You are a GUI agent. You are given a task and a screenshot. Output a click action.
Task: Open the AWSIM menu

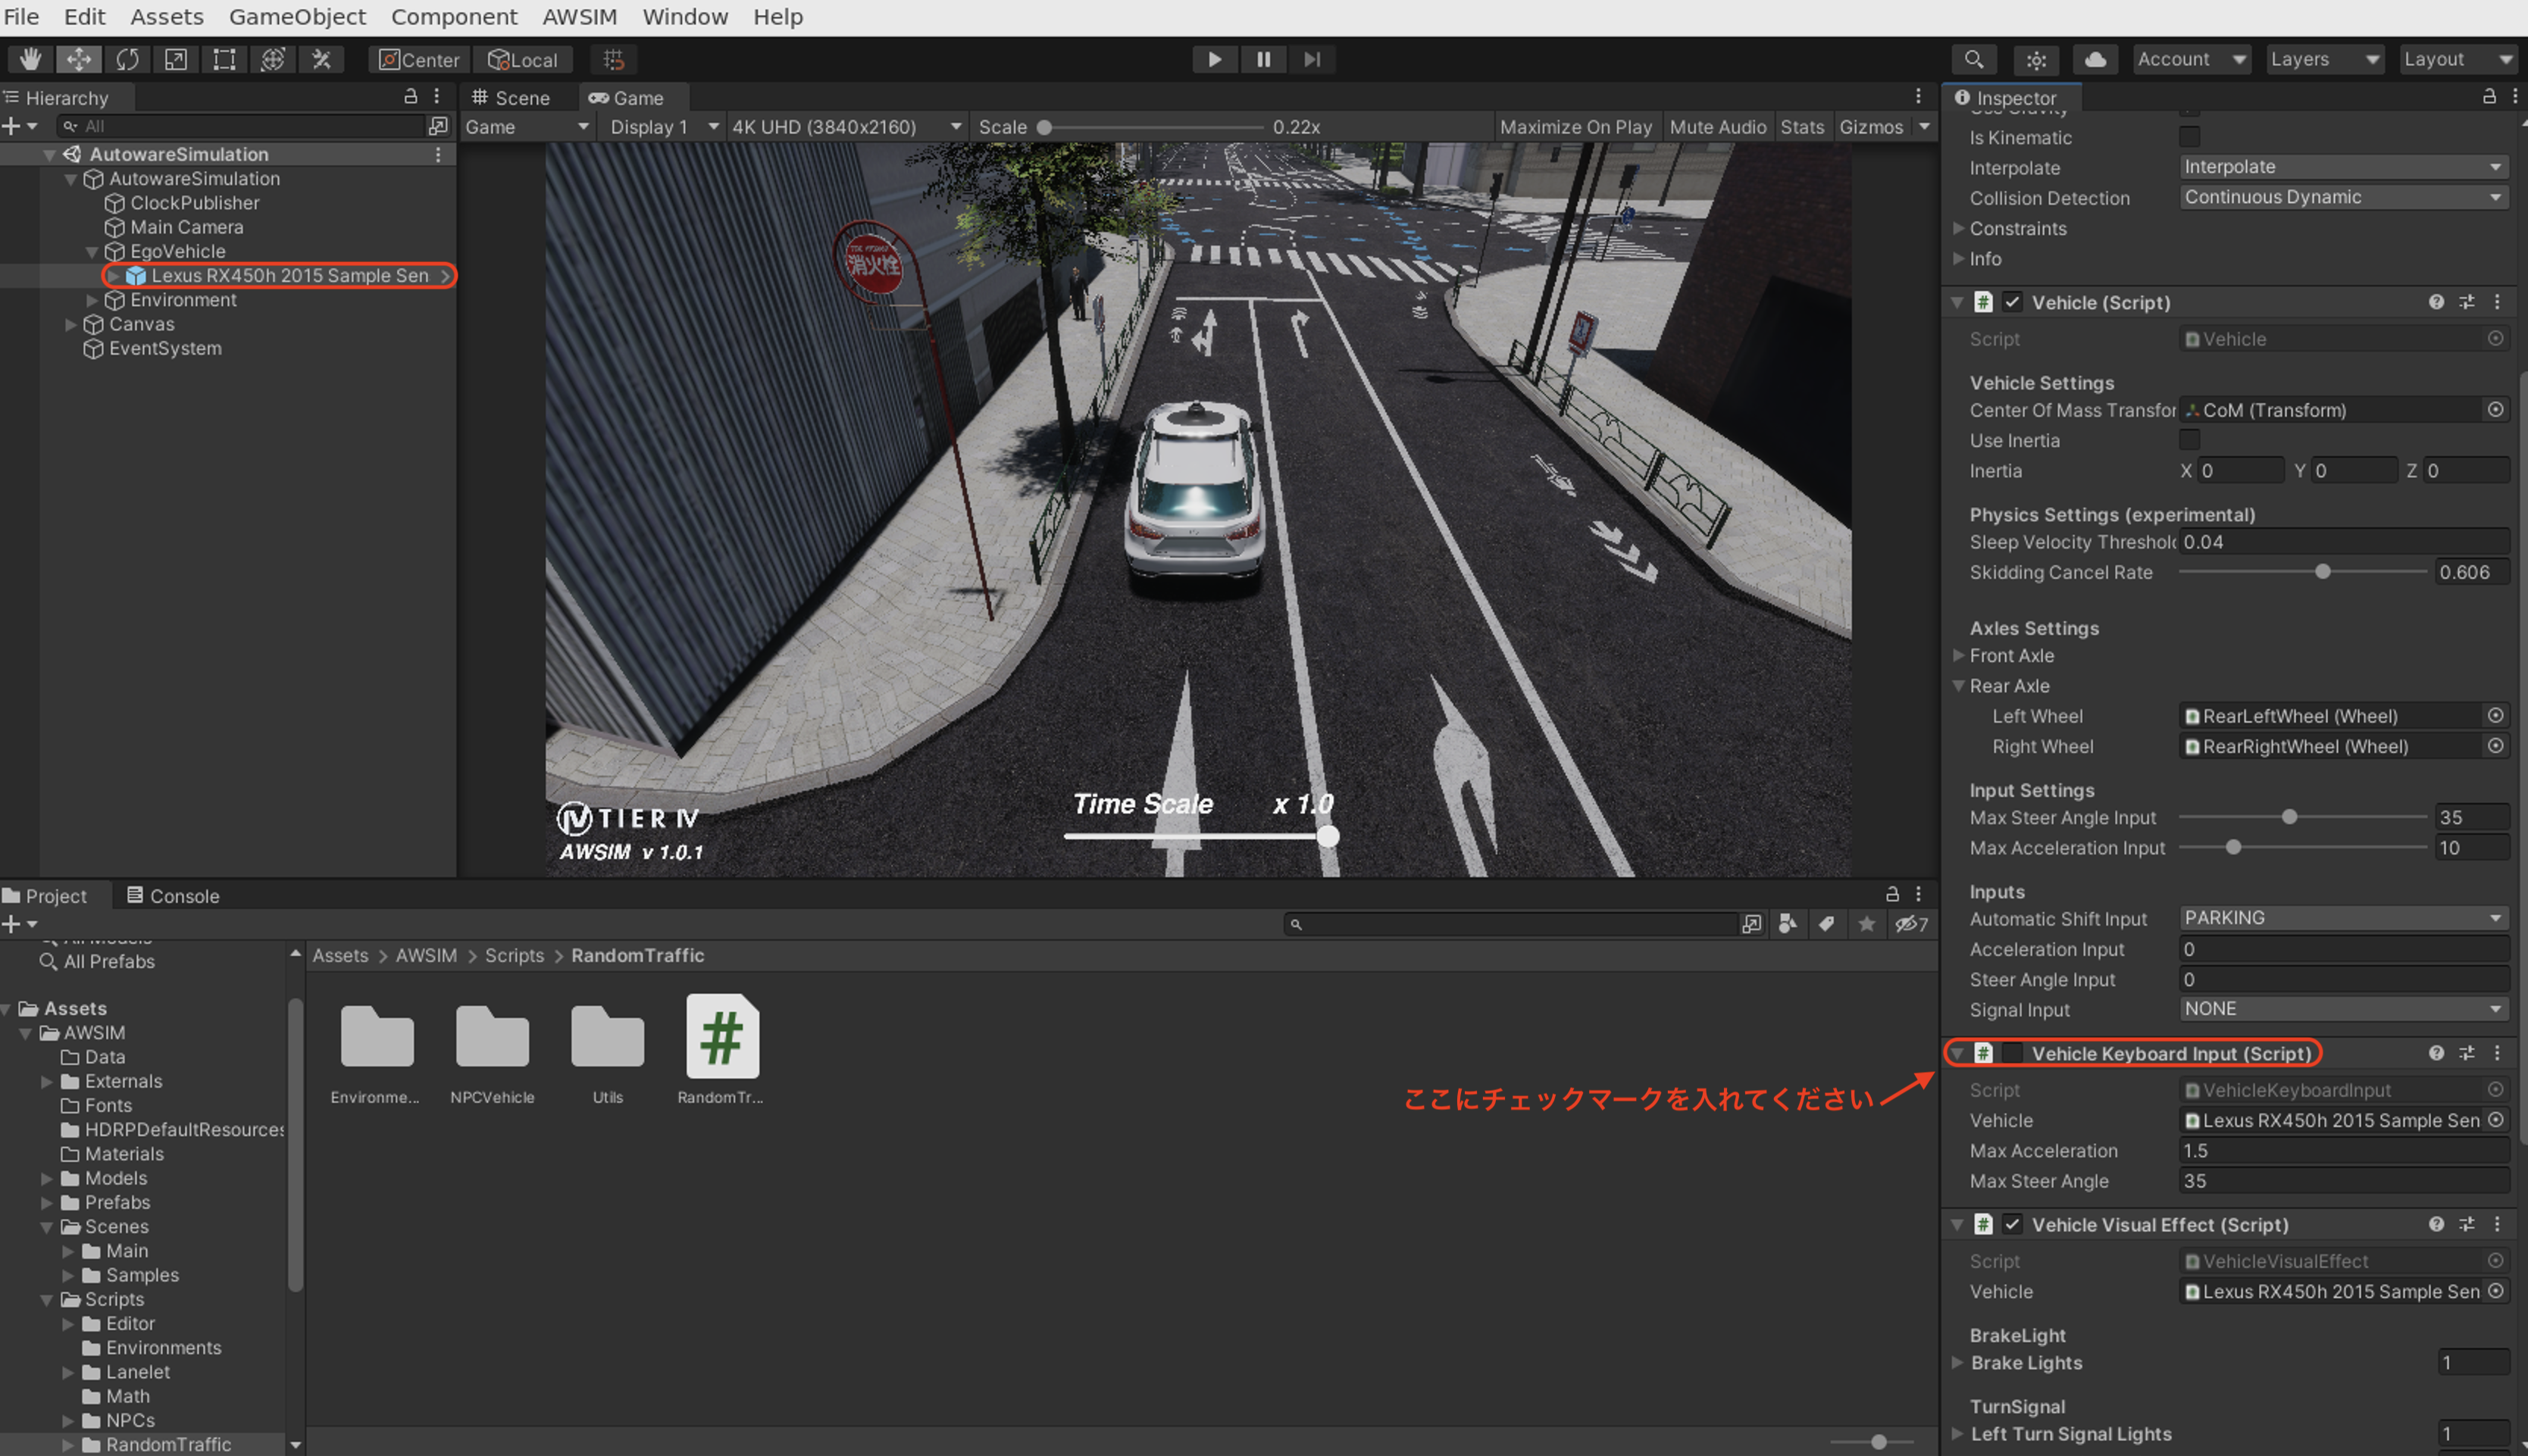(x=580, y=16)
